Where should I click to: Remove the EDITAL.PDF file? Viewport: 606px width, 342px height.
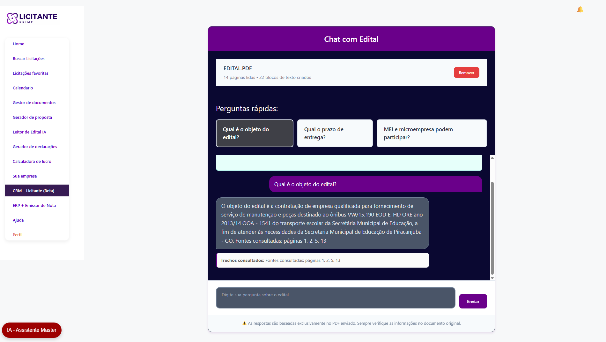coord(466,73)
